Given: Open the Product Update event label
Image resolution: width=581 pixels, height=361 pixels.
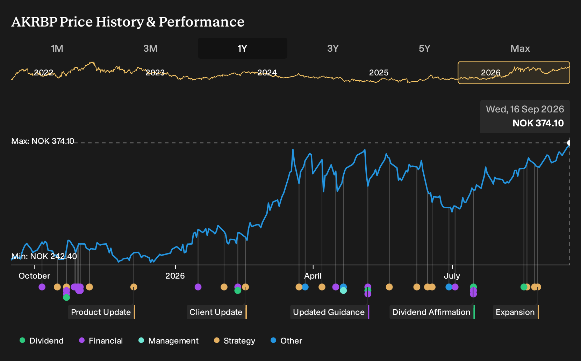Looking at the screenshot, I should (x=101, y=312).
